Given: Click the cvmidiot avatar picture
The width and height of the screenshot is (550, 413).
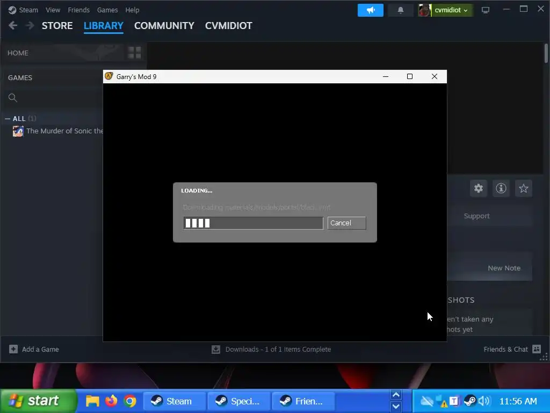Looking at the screenshot, I should [x=424, y=10].
